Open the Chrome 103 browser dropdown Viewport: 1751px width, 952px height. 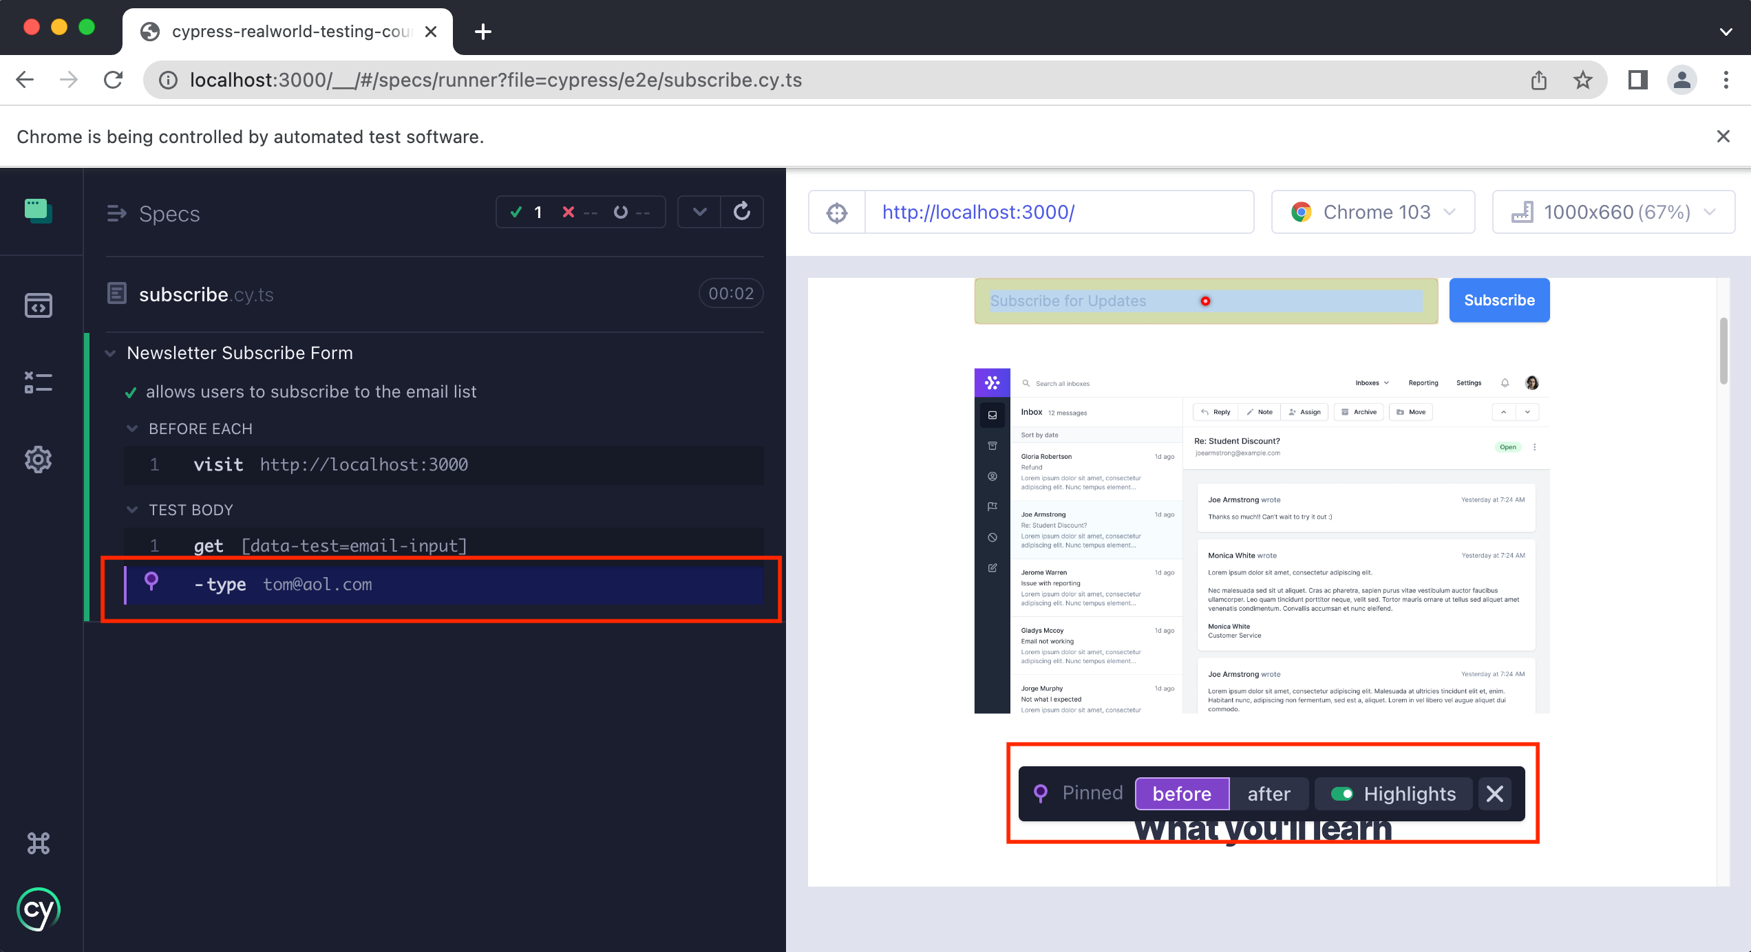[x=1373, y=213]
